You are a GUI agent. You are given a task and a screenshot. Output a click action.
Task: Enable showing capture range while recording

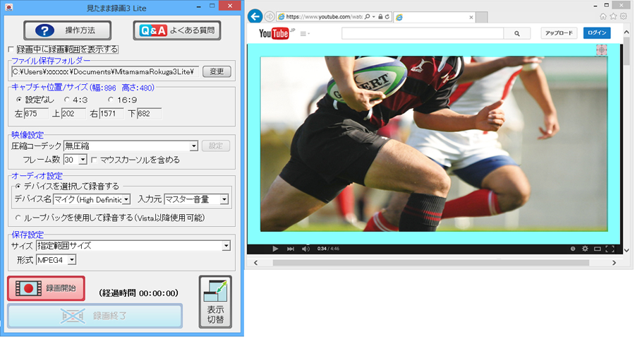(x=11, y=49)
